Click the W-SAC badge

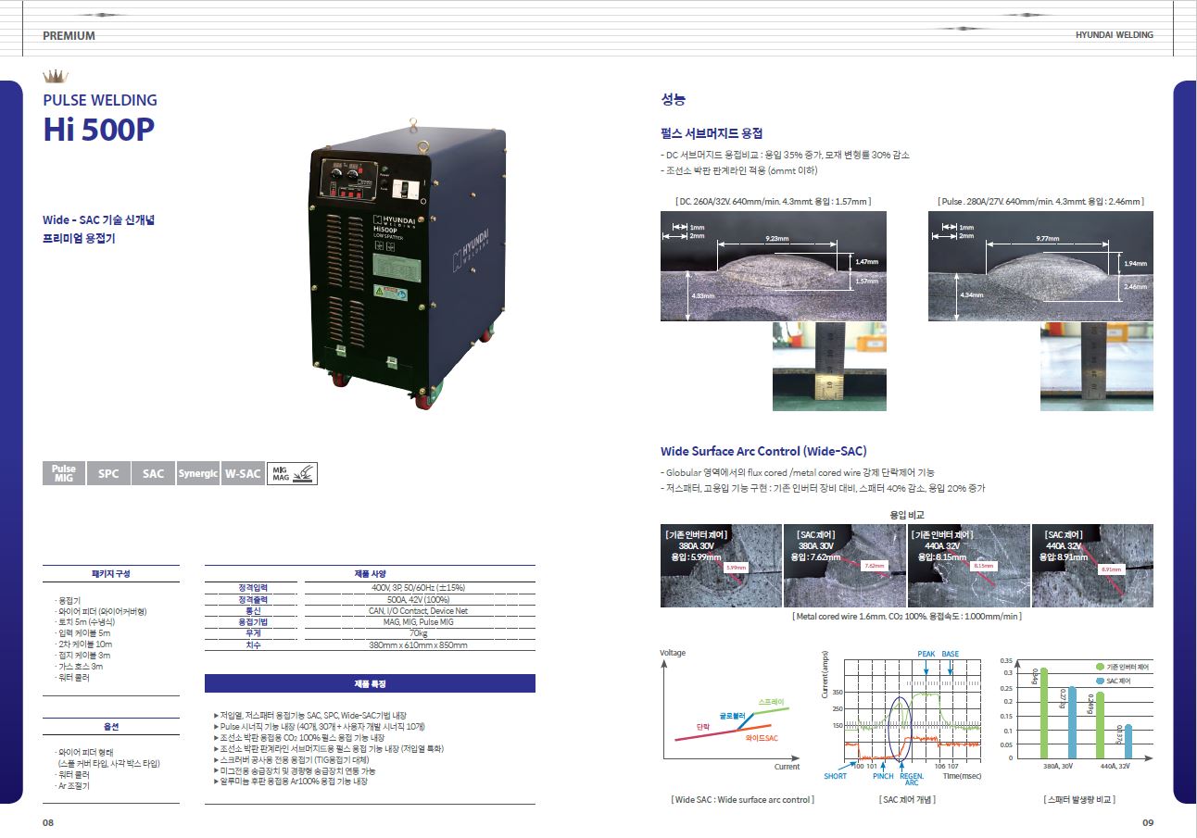coord(243,473)
